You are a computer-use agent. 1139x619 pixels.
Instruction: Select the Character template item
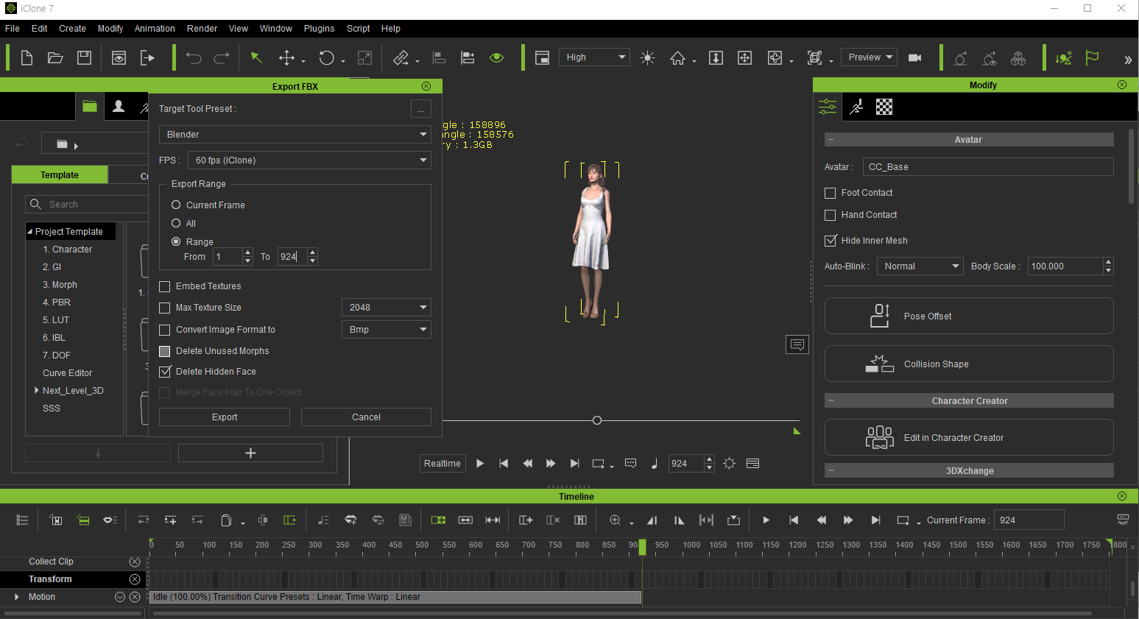pyautogui.click(x=68, y=250)
